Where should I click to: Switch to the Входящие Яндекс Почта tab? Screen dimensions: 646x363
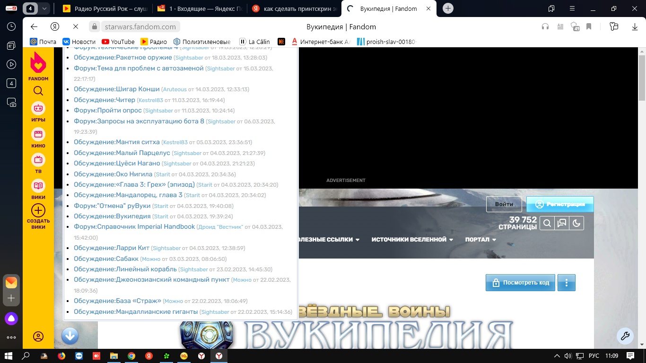[200, 9]
